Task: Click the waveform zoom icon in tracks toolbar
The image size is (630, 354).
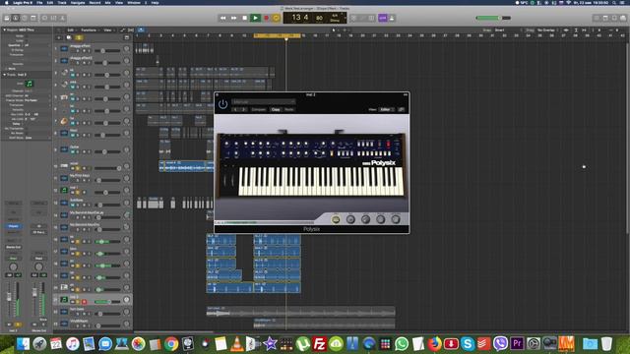Action: (x=566, y=30)
